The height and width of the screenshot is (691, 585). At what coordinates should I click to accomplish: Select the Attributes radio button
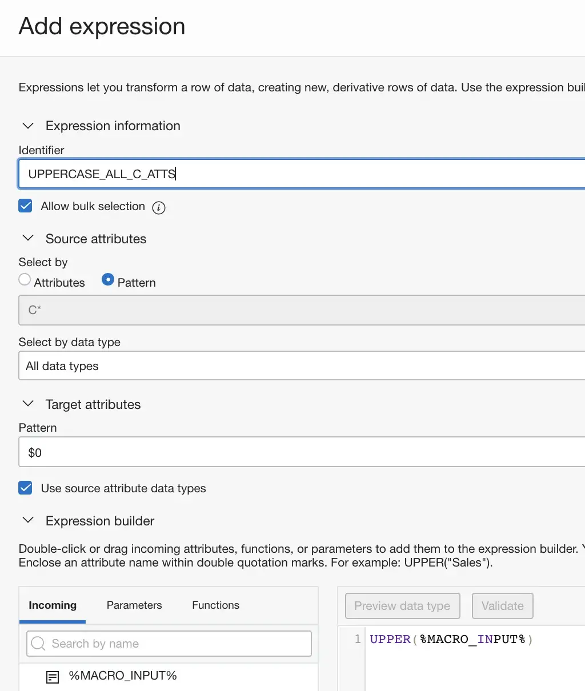(x=25, y=279)
